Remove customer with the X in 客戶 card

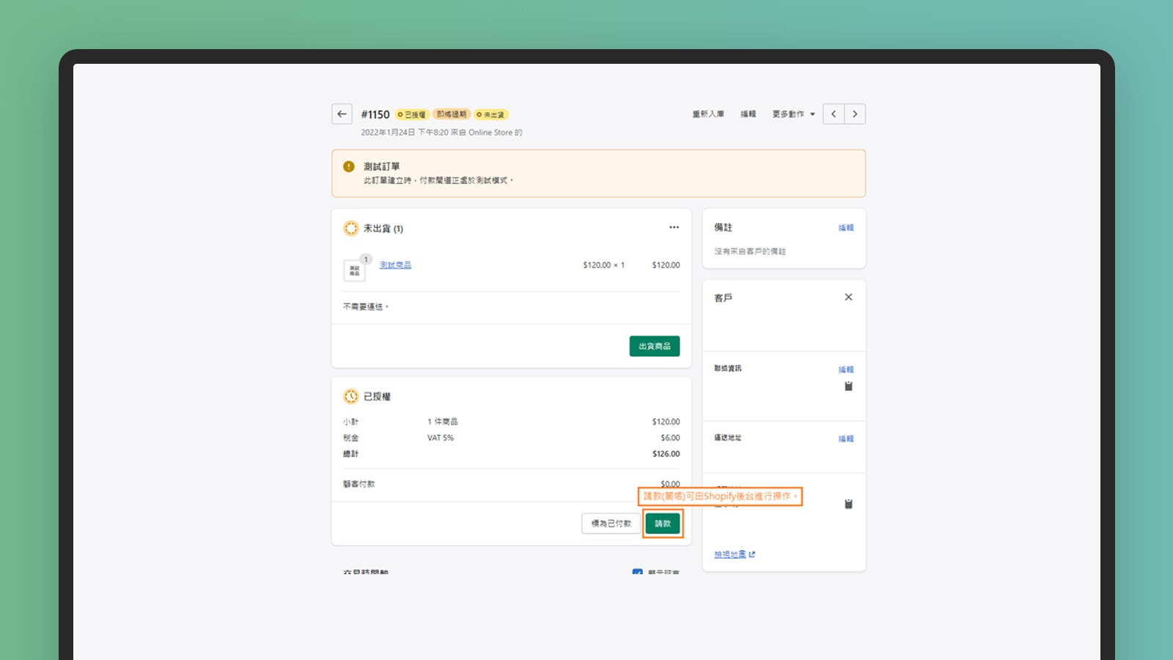pyautogui.click(x=848, y=297)
